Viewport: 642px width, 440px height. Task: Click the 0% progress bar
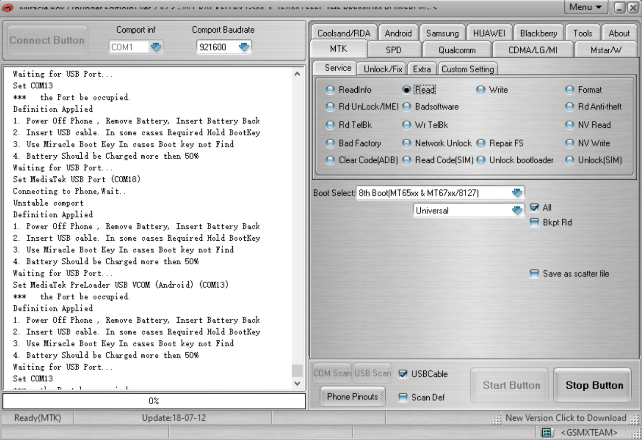(x=154, y=401)
